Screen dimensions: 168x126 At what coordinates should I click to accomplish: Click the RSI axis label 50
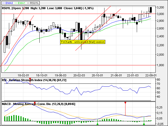(x=158, y=92)
